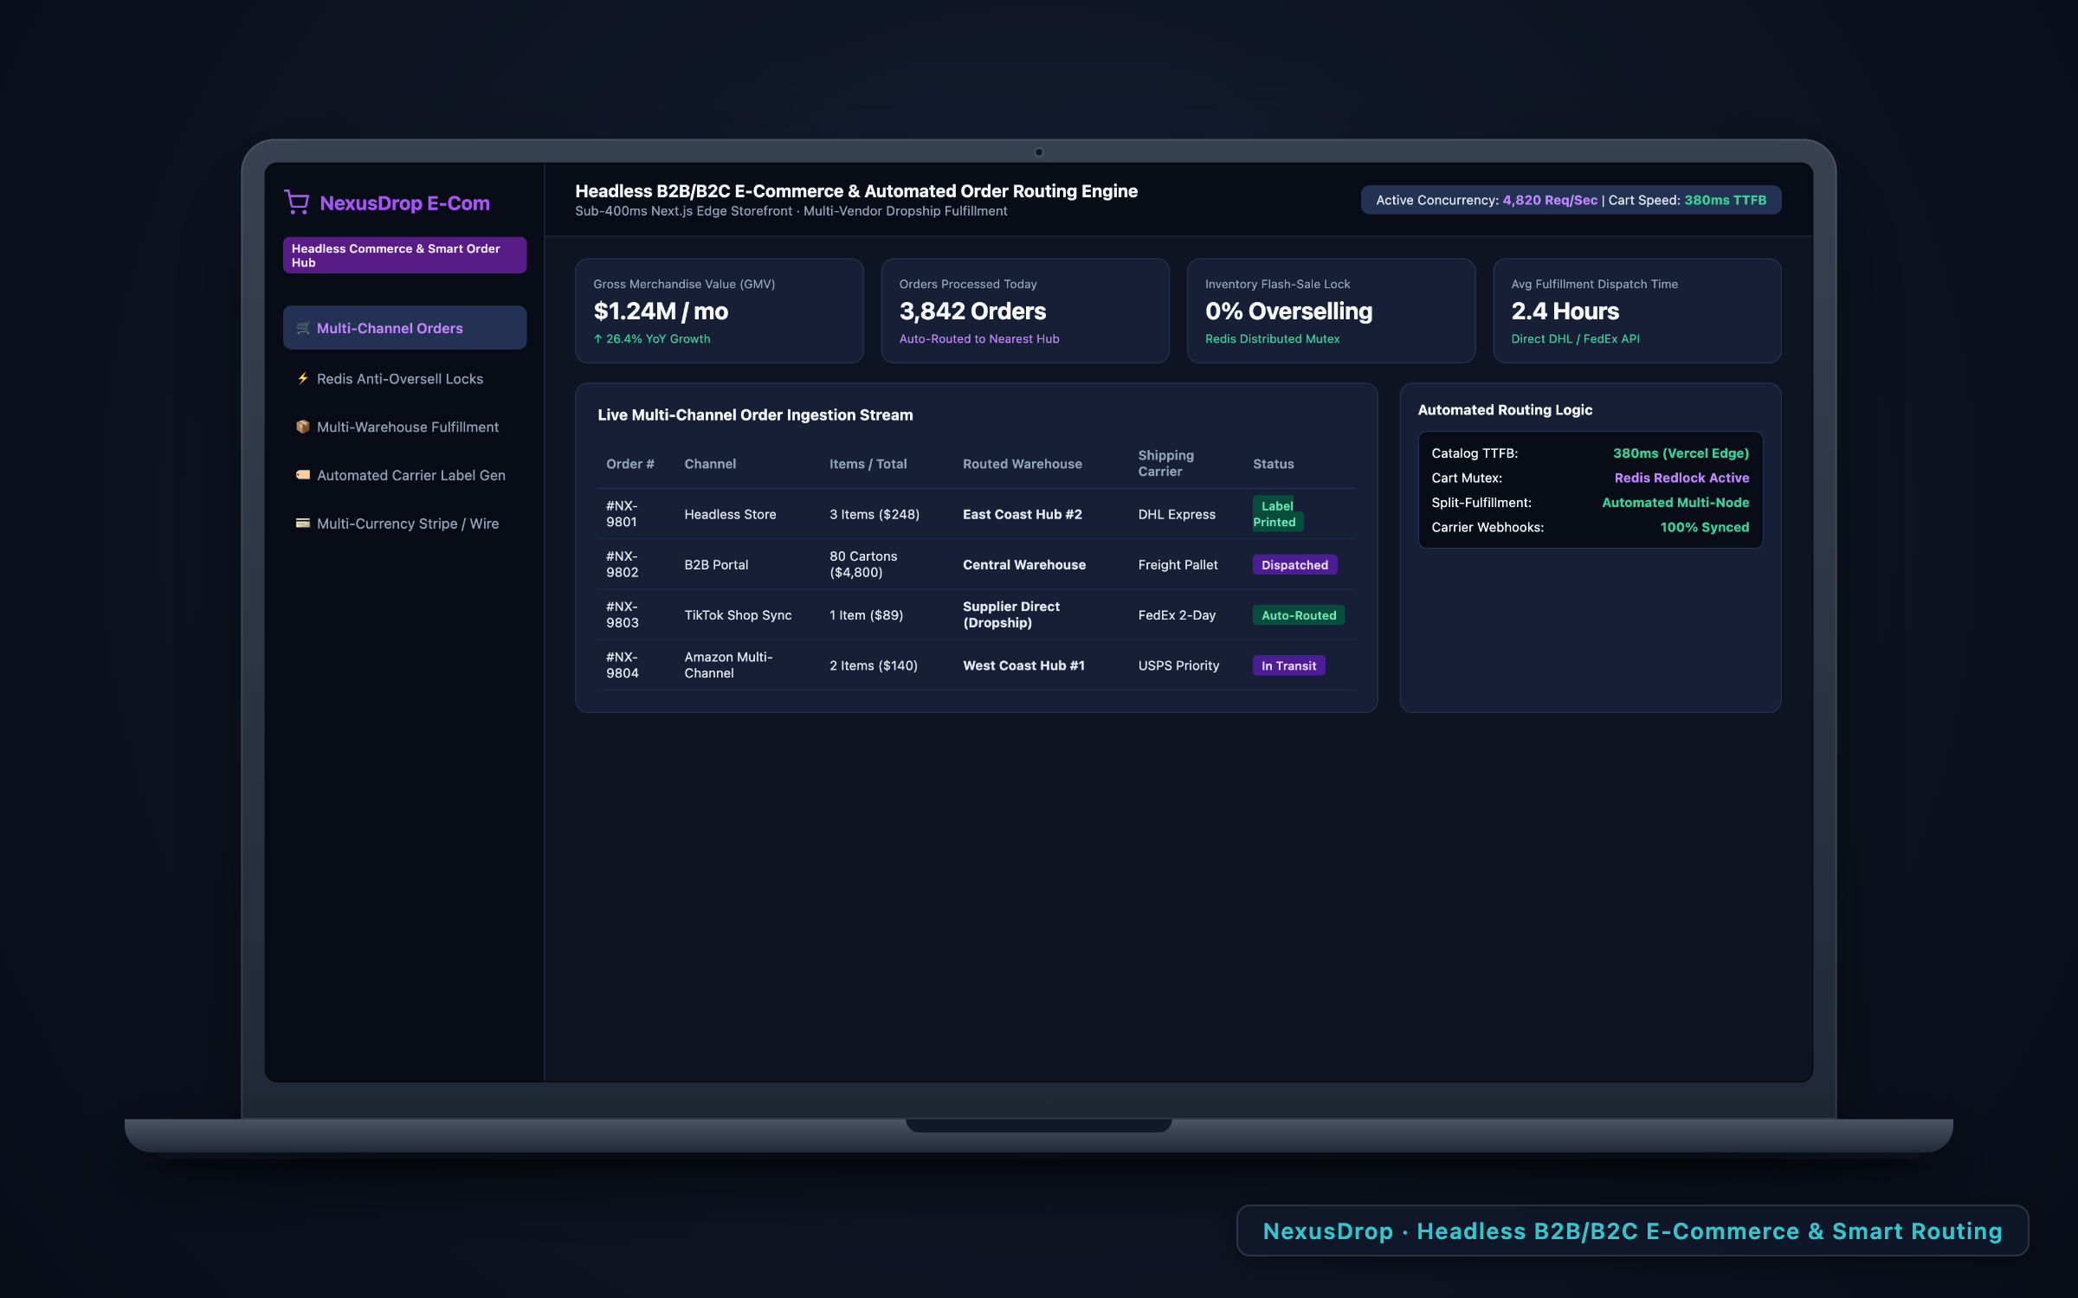Click order number #NX-9803
Viewport: 2078px width, 1298px height.
point(622,614)
